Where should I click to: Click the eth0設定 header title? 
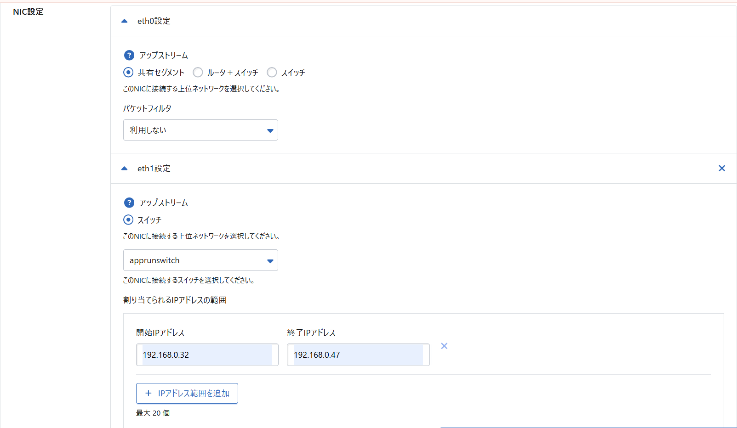(x=154, y=21)
